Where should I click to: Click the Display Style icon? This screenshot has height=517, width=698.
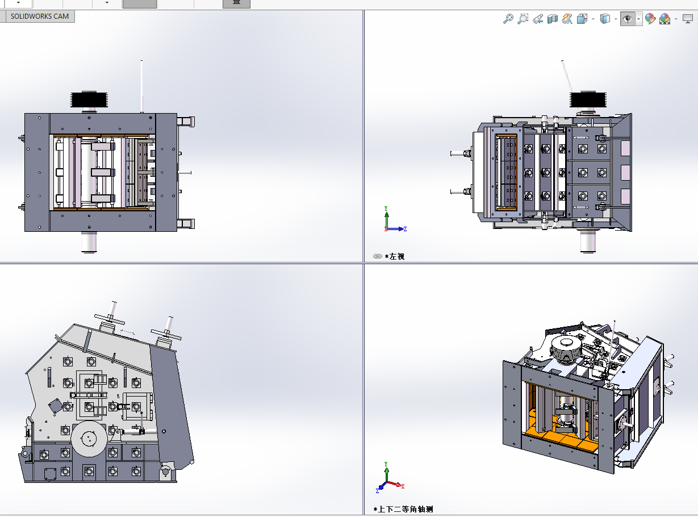[x=605, y=19]
